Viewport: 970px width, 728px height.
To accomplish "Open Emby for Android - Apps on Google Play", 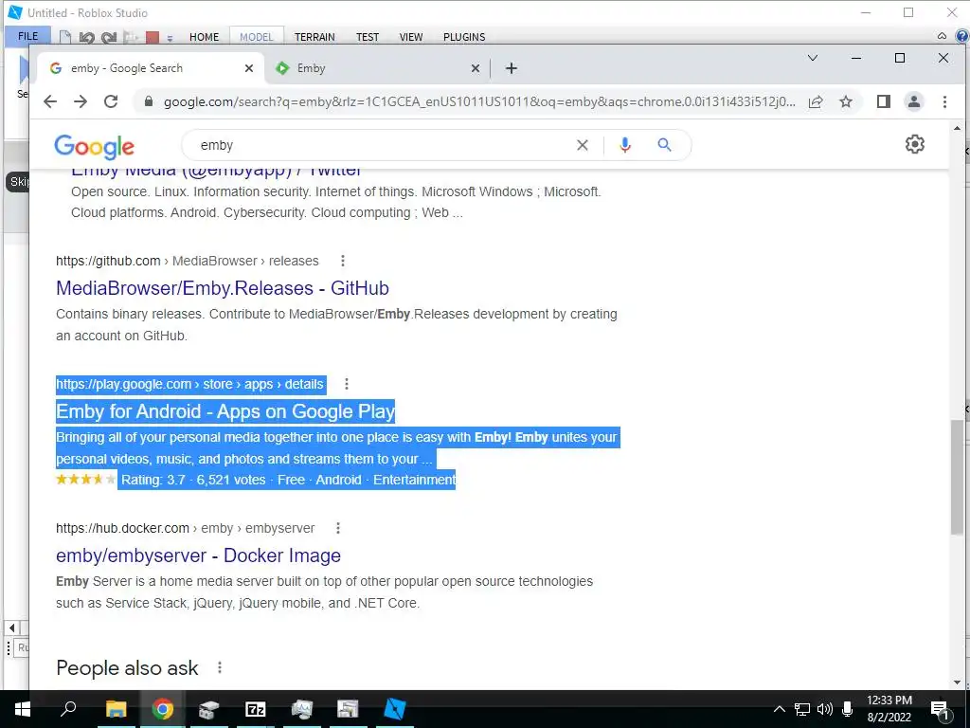I will (x=225, y=411).
